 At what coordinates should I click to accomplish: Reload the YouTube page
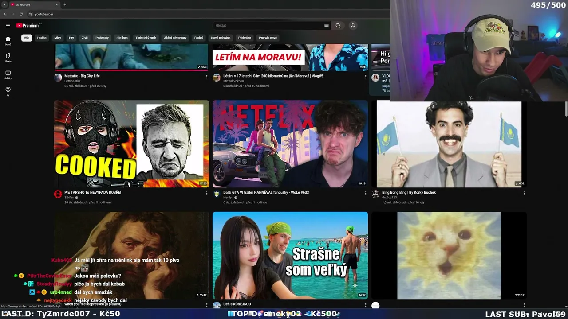click(21, 14)
